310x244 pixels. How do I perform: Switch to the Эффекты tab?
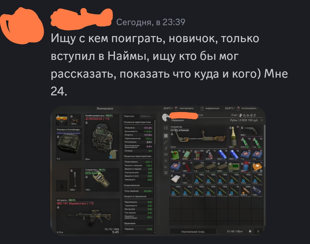[145, 116]
